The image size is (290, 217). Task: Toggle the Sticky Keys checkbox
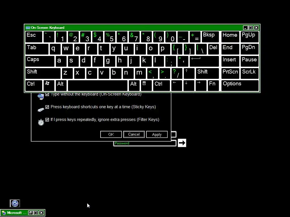pos(47,107)
